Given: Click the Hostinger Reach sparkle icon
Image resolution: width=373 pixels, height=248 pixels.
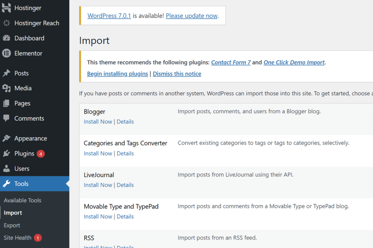Looking at the screenshot, I should (x=7, y=23).
